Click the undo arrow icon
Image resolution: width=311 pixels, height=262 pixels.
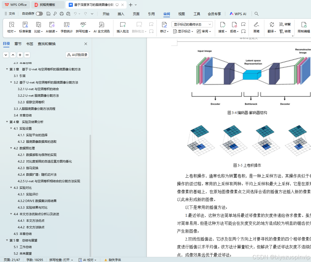[x=75, y=14]
